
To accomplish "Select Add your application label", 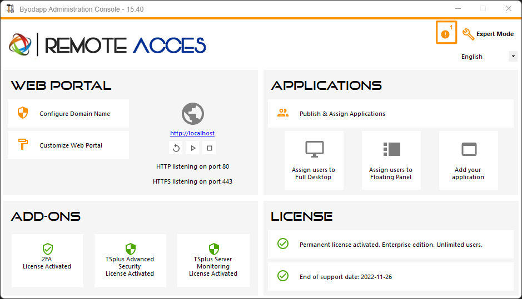I will click(468, 174).
